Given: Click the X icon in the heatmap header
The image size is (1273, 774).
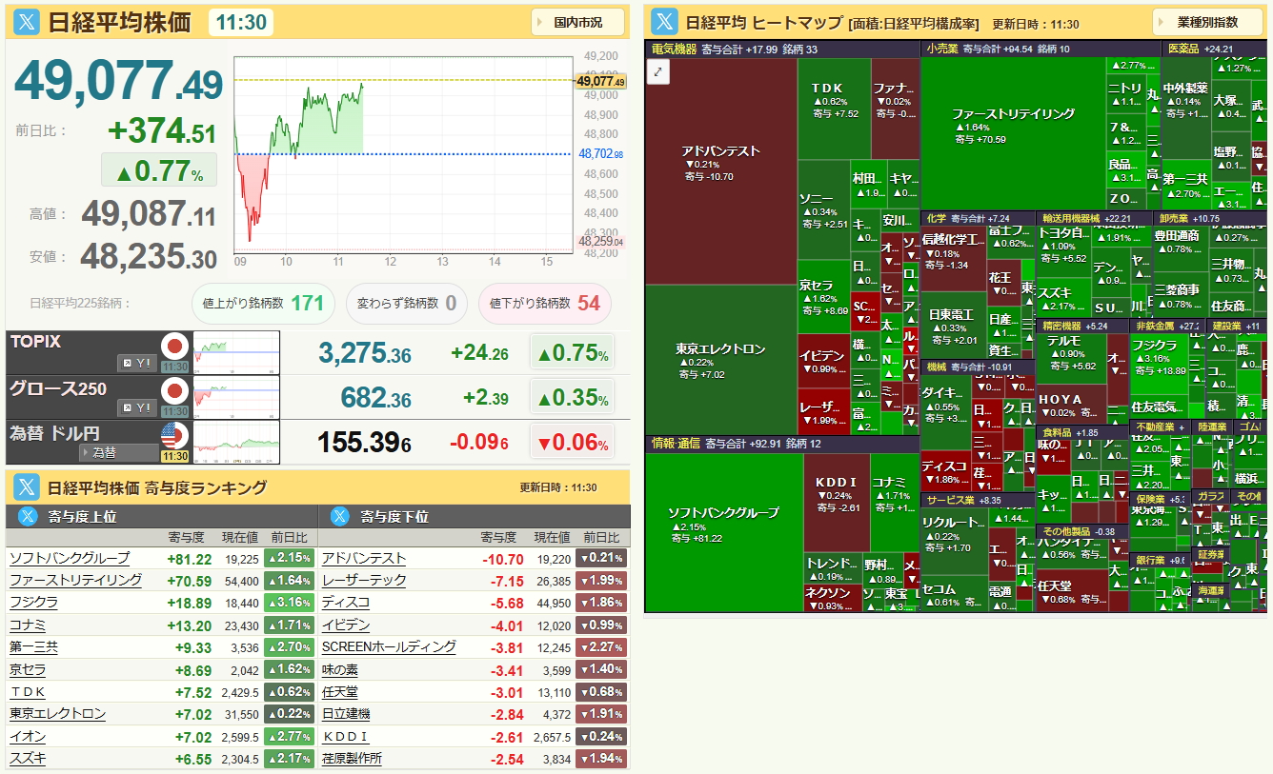Looking at the screenshot, I should pos(665,23).
